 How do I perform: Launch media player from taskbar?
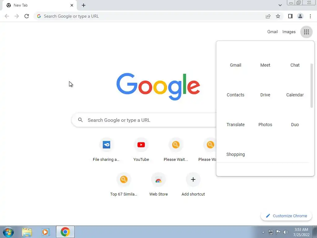46,232
